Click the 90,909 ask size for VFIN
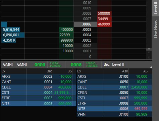Screen dimensions: 159x121 tap(142, 114)
